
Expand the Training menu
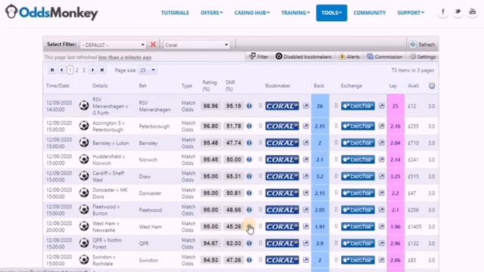coord(296,13)
